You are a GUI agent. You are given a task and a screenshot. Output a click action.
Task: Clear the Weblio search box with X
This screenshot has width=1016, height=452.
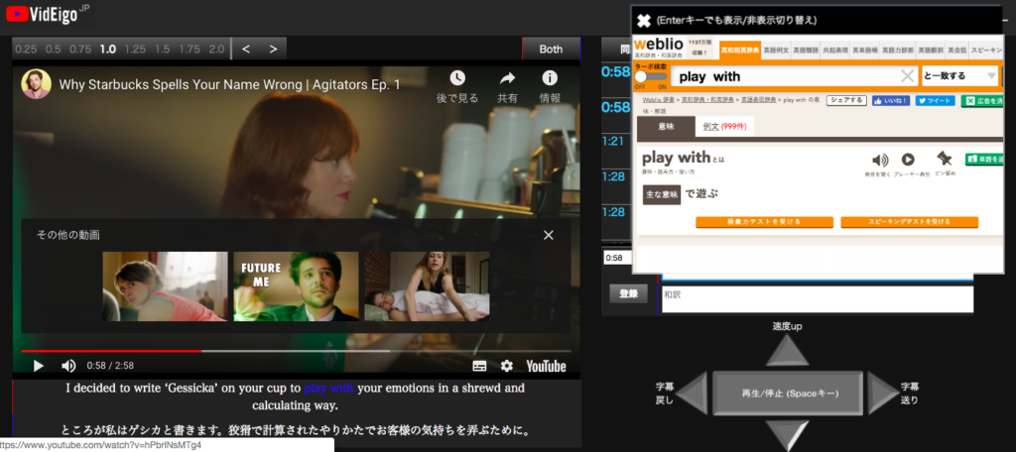click(x=908, y=76)
